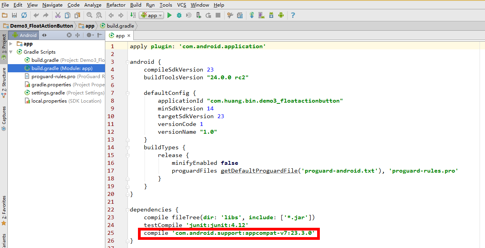Start debugging with the Debug bug icon

pyautogui.click(x=179, y=15)
